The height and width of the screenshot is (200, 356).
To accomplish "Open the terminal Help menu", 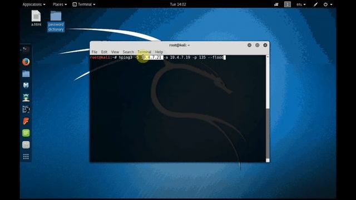I will coord(159,52).
